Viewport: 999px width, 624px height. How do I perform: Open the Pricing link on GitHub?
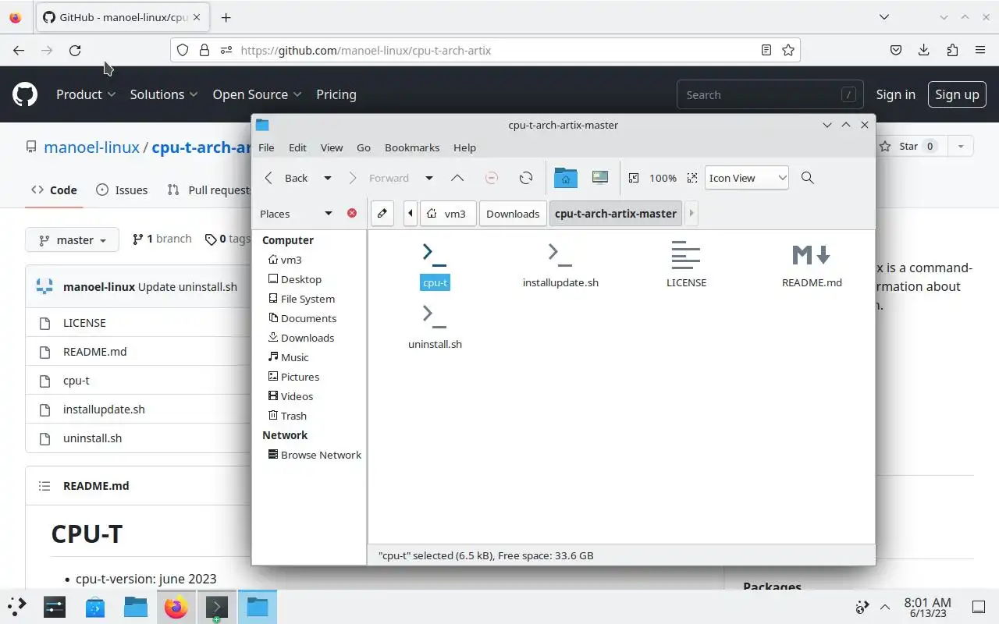(x=336, y=94)
